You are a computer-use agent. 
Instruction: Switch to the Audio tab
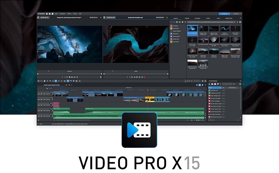click(x=208, y=18)
